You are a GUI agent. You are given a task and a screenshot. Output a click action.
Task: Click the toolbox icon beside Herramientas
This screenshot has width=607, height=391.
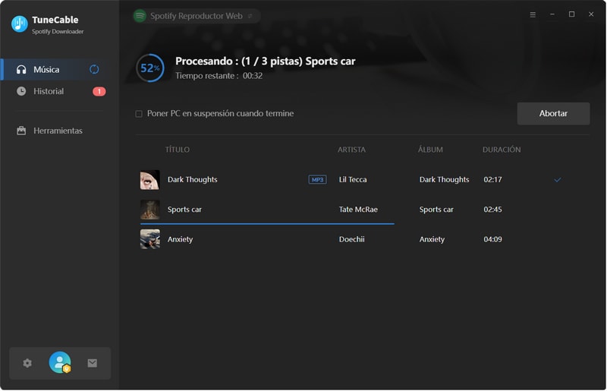coord(21,131)
